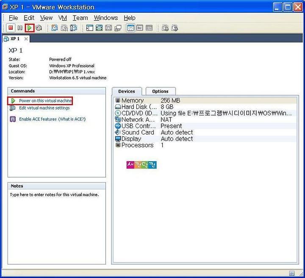
Task: Maximize the VMware Workstation window
Action: click(x=288, y=7)
